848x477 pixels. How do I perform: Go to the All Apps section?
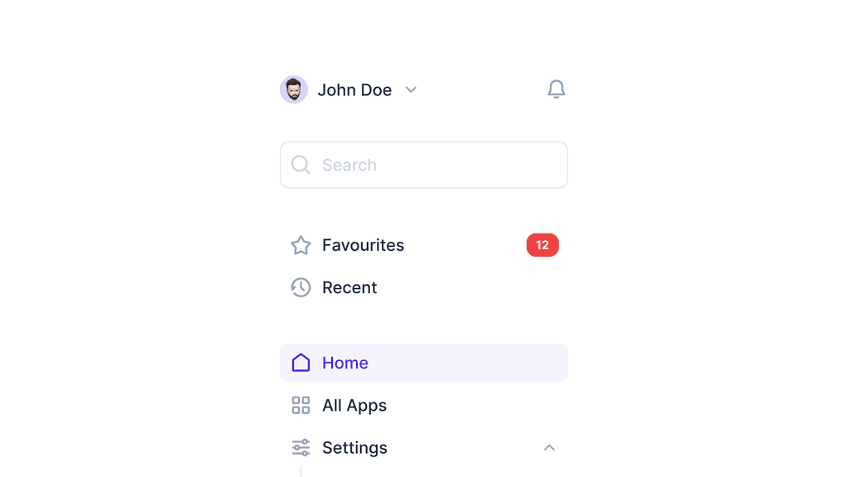click(354, 405)
